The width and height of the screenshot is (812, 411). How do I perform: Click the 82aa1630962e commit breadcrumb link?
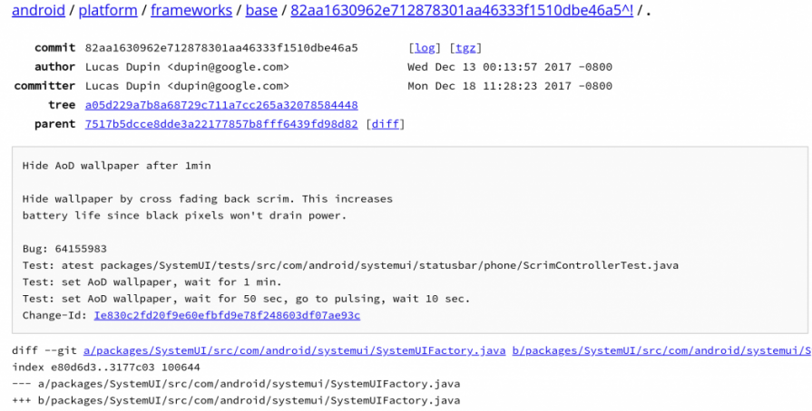(461, 12)
